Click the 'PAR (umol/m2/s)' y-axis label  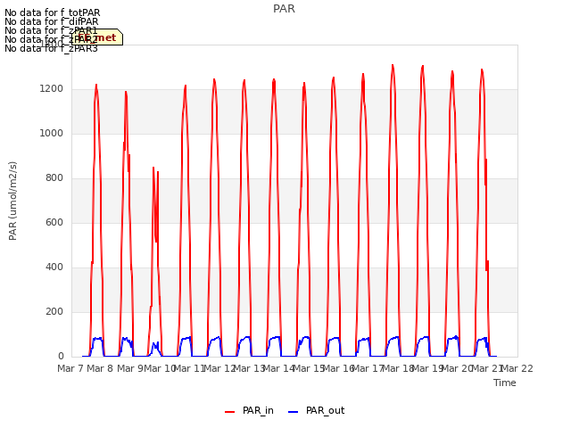point(12,201)
